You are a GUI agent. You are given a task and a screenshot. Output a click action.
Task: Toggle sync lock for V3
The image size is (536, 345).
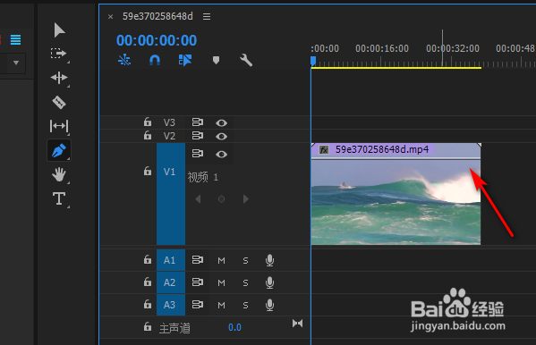[197, 122]
